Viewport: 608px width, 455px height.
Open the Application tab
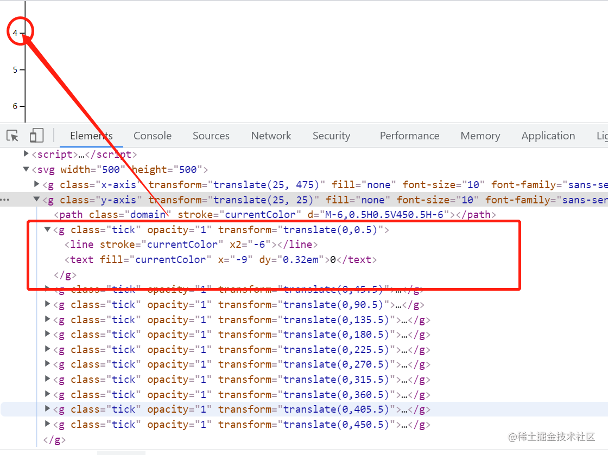click(x=548, y=136)
